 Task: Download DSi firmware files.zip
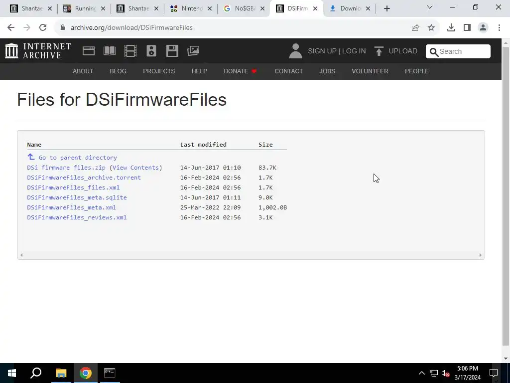pyautogui.click(x=66, y=168)
